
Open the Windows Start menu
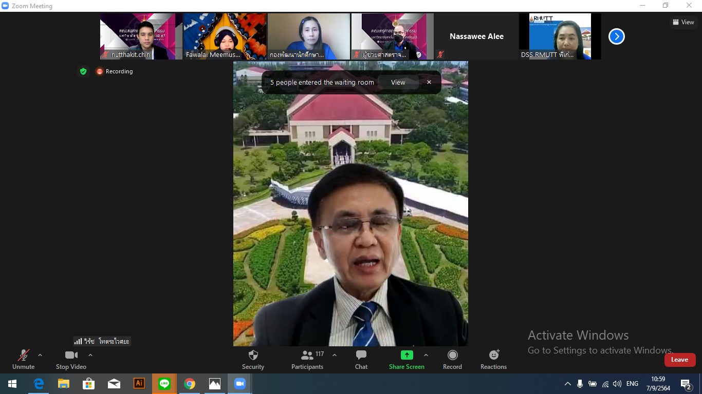click(12, 384)
